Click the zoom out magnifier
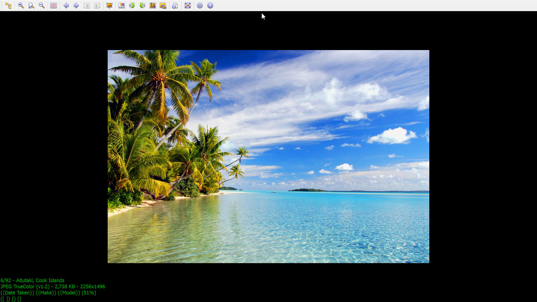 click(x=42, y=6)
